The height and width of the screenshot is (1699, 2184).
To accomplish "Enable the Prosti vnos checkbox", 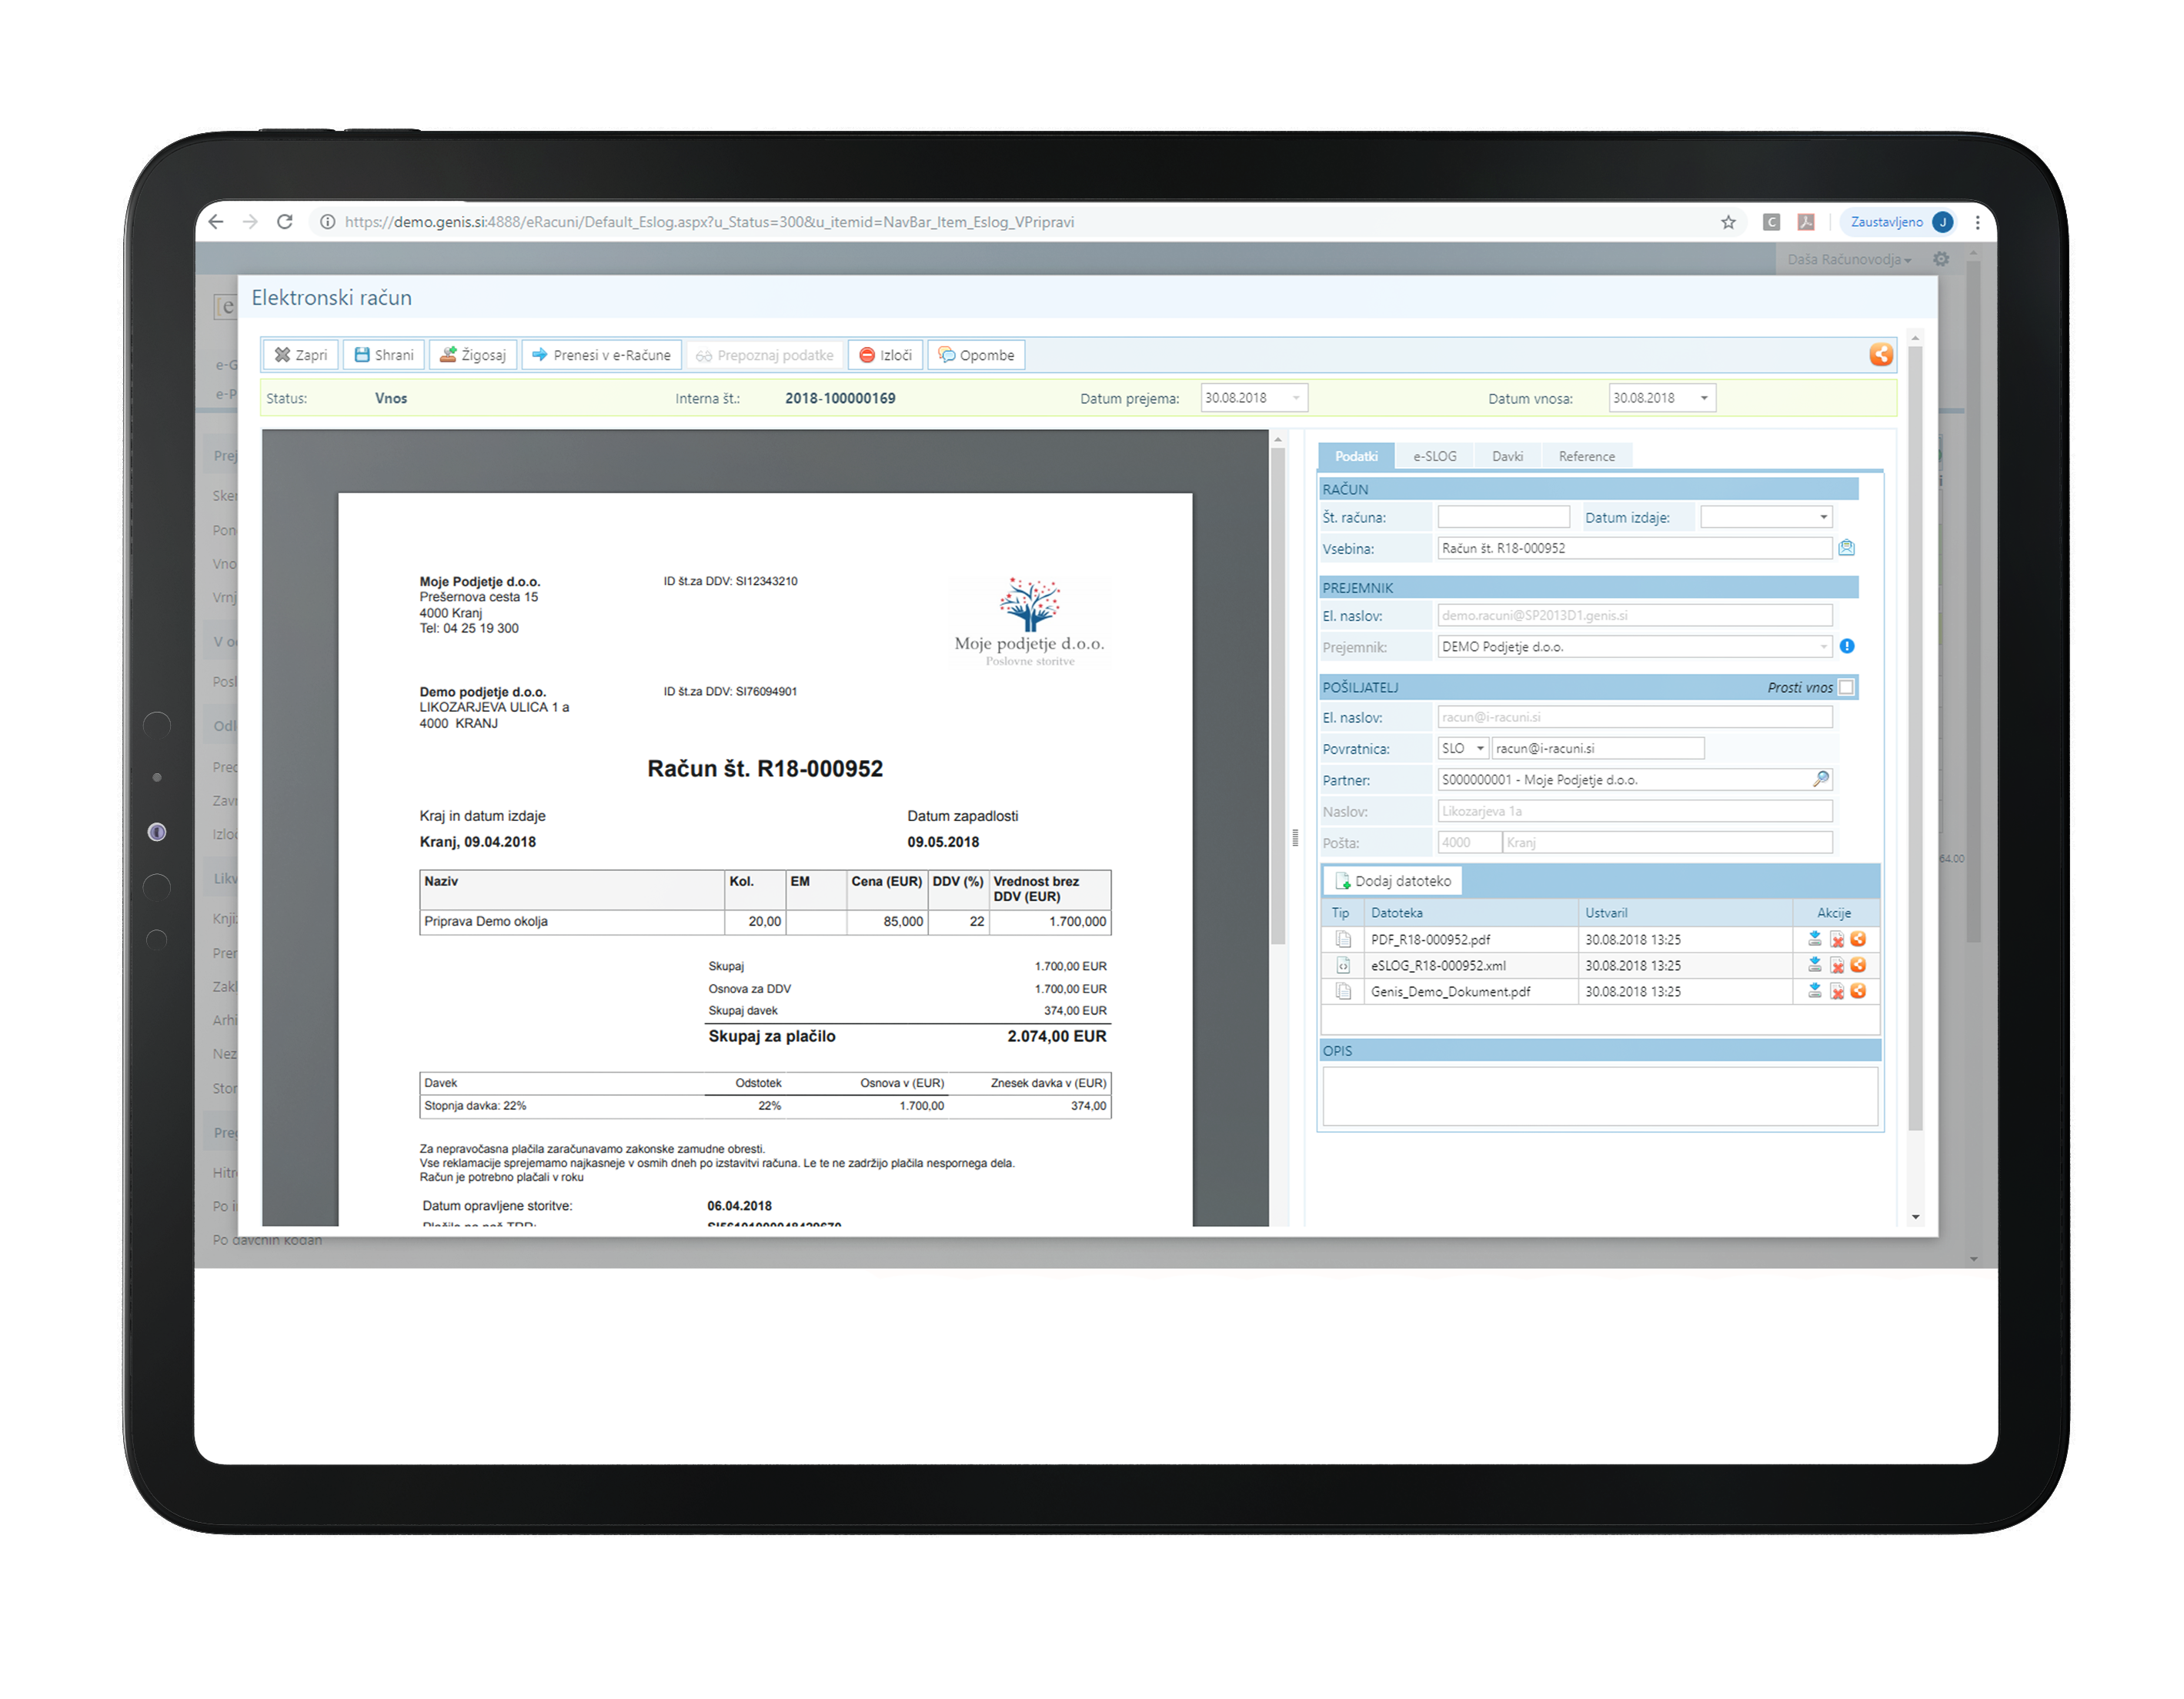I will (x=1847, y=687).
